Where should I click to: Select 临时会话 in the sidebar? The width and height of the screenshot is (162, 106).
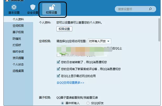pos(18,51)
